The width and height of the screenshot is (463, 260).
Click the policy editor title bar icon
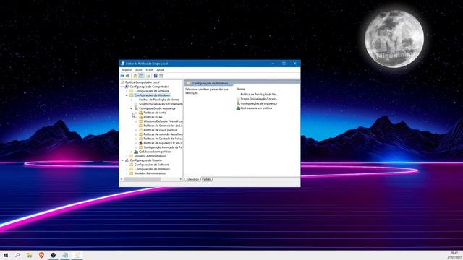[x=123, y=64]
